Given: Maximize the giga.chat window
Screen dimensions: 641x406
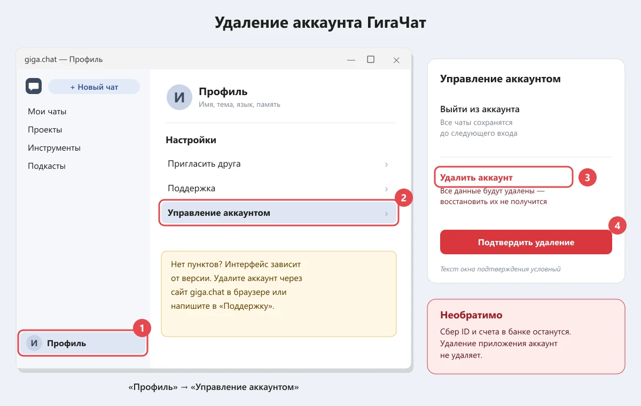Looking at the screenshot, I should pyautogui.click(x=371, y=59).
